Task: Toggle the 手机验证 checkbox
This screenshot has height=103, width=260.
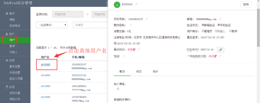Action: (x=219, y=25)
